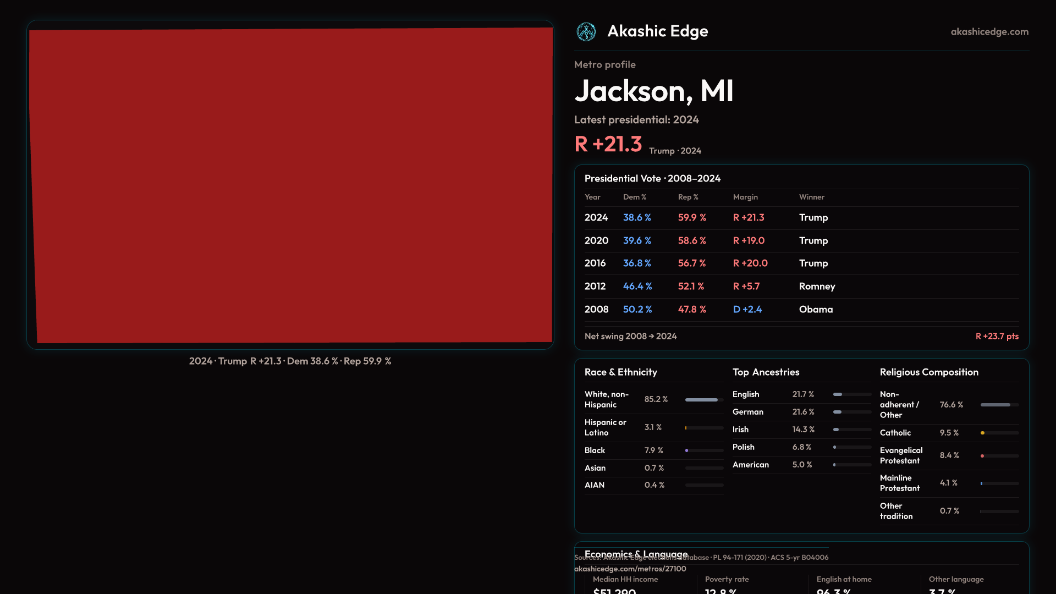1056x594 pixels.
Task: Click the red Jackson metro map
Action: tap(290, 185)
